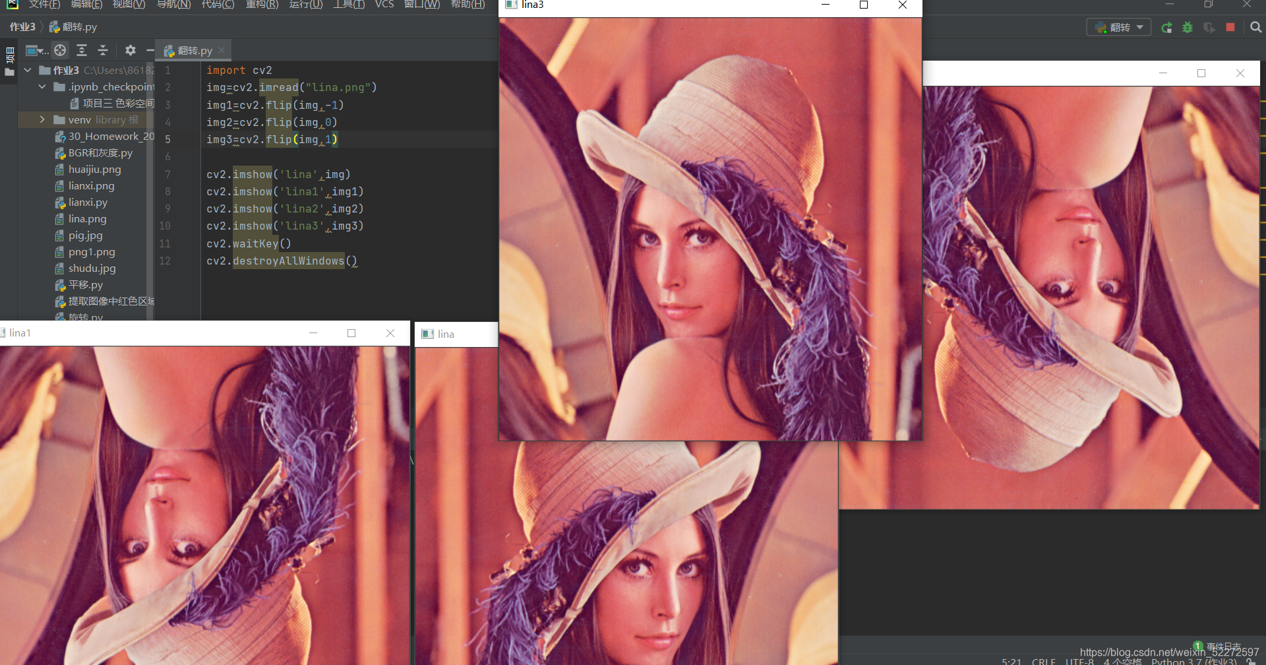The height and width of the screenshot is (665, 1266).
Task: Select the 30_Homework file in project tree
Action: (105, 137)
